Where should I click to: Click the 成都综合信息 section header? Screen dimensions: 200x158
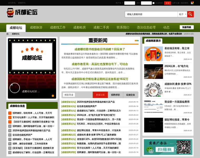(17, 106)
